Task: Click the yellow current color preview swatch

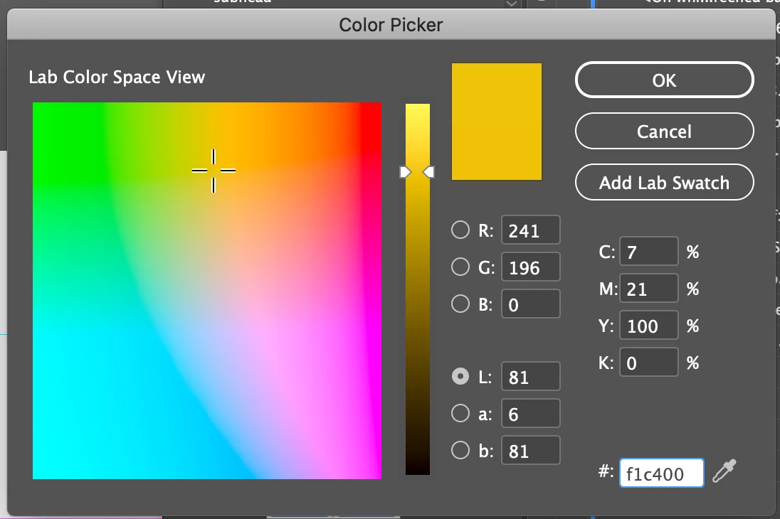Action: point(497,121)
